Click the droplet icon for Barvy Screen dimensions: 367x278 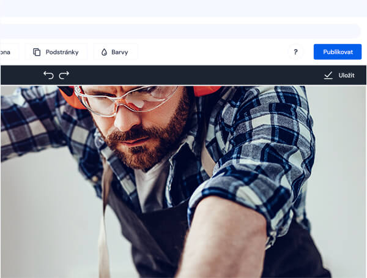coord(104,52)
